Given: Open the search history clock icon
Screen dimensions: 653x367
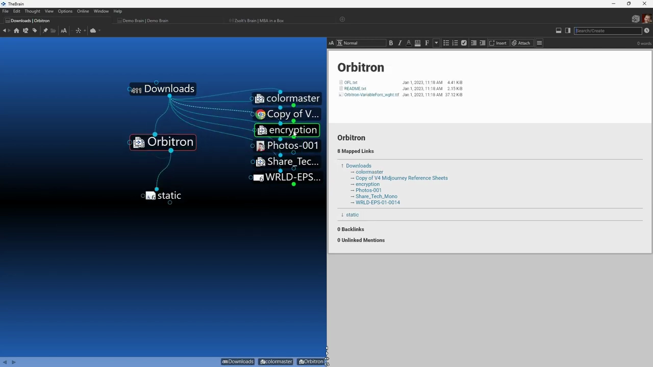Looking at the screenshot, I should click(647, 31).
